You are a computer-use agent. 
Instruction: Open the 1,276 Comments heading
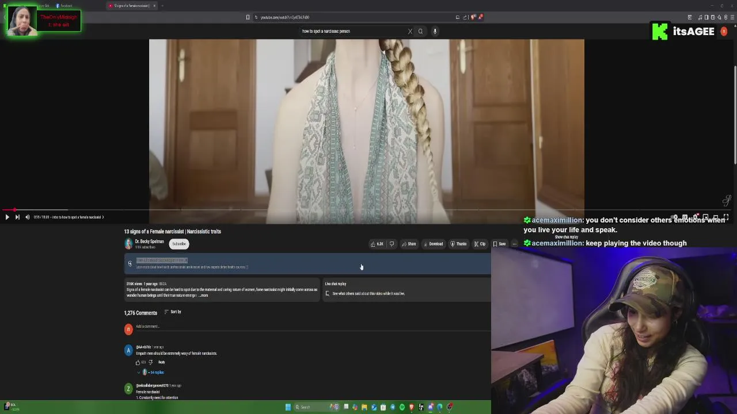[x=140, y=313]
